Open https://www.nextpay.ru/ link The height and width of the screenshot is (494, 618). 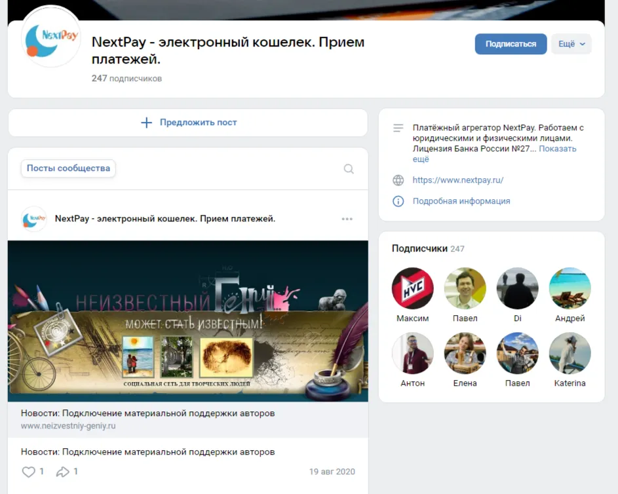click(458, 180)
